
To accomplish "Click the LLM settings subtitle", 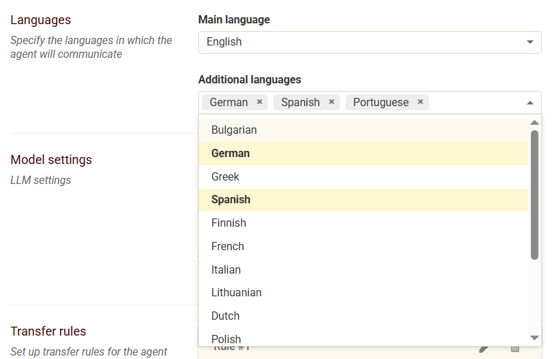I will (41, 181).
